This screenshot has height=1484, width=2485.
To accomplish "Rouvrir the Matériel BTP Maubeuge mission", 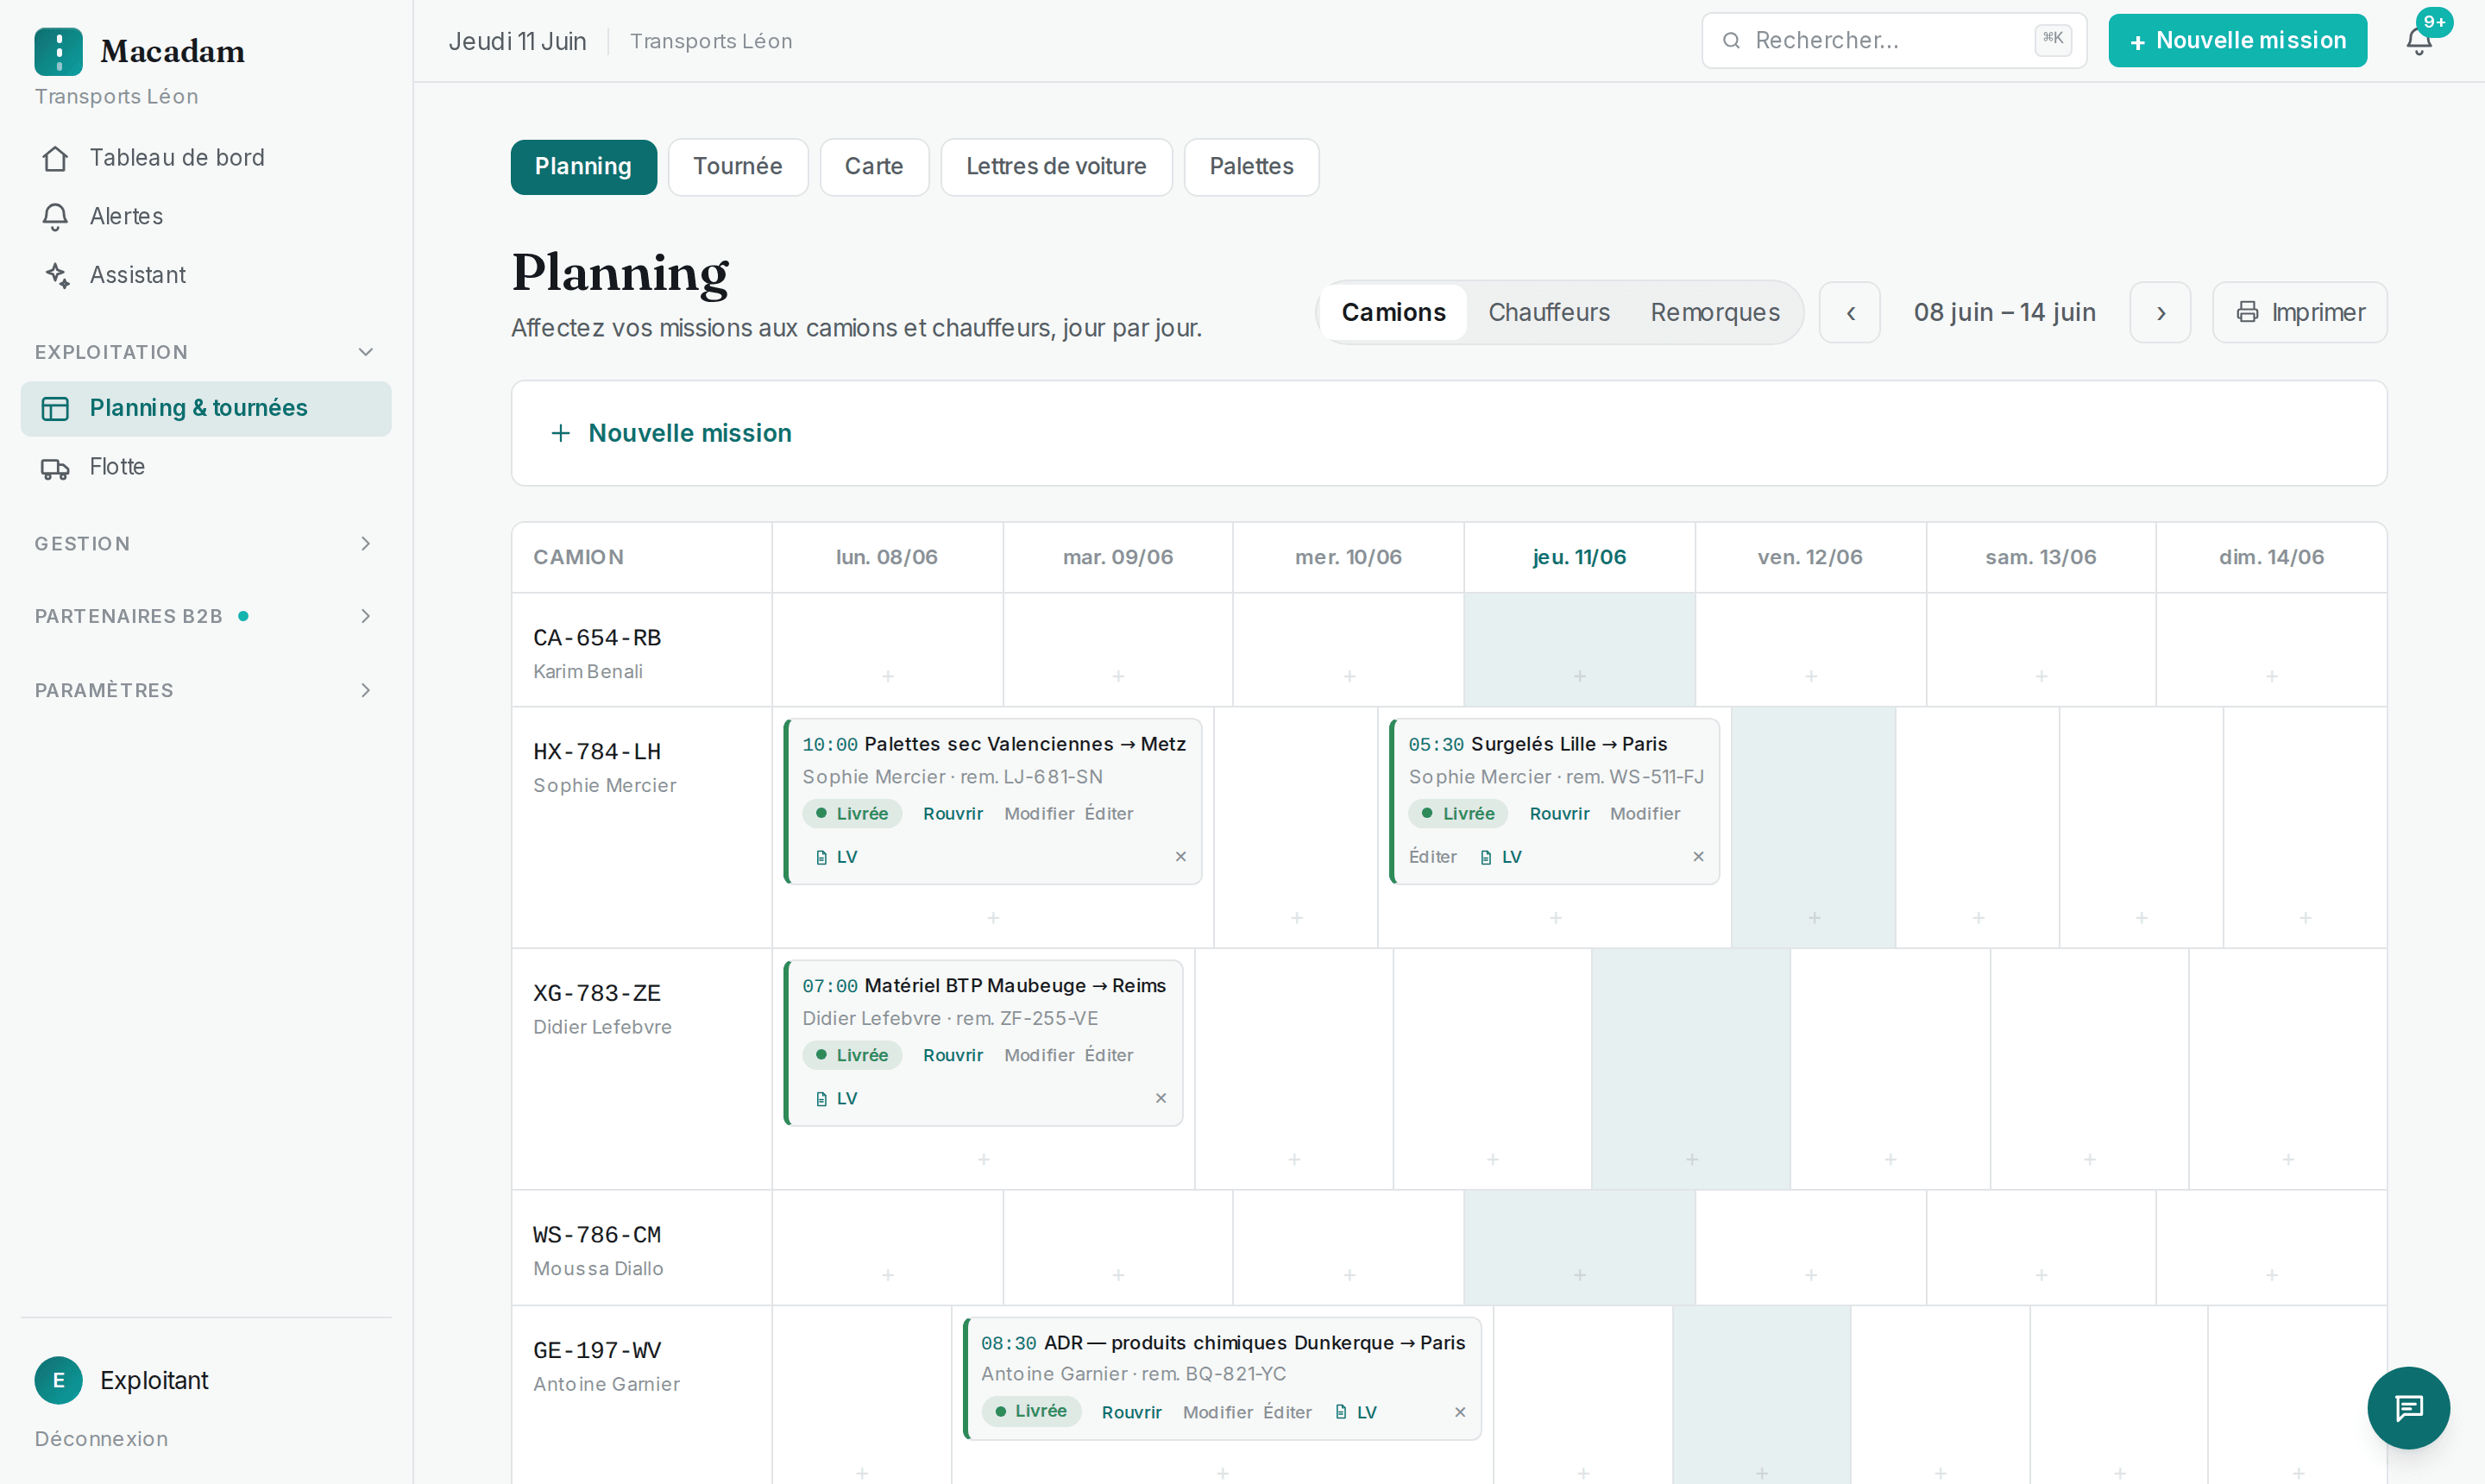I will (953, 1055).
